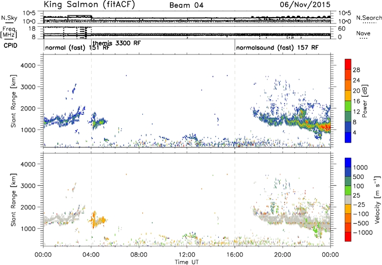Click the '12:00' time axis tick label

pos(187,255)
